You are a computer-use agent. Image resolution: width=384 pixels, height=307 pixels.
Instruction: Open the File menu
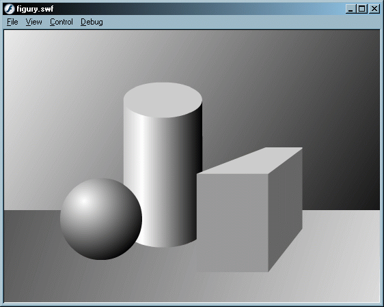pyautogui.click(x=12, y=22)
